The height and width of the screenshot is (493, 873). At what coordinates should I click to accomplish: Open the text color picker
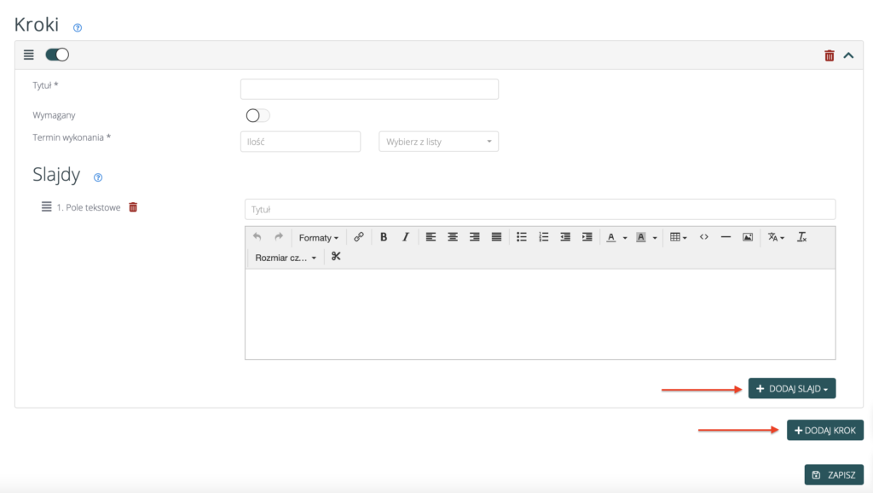click(x=616, y=237)
